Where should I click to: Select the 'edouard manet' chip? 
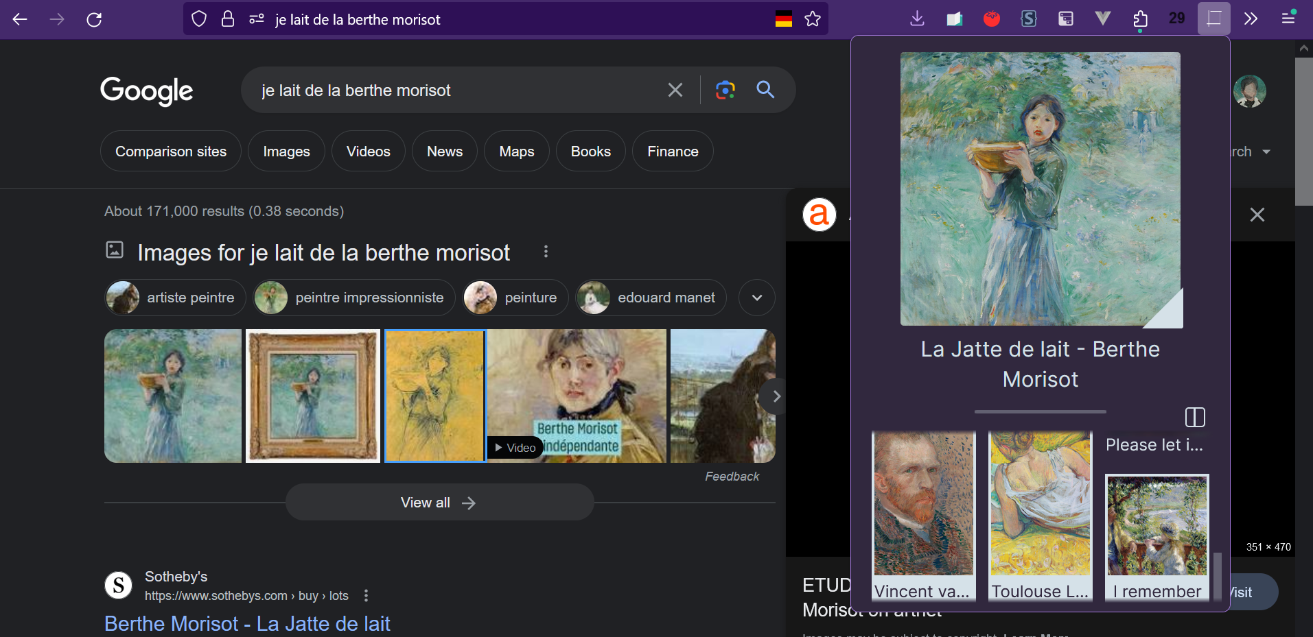point(651,298)
